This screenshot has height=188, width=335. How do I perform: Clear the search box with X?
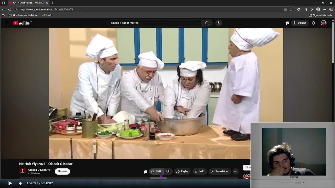pyautogui.click(x=198, y=23)
